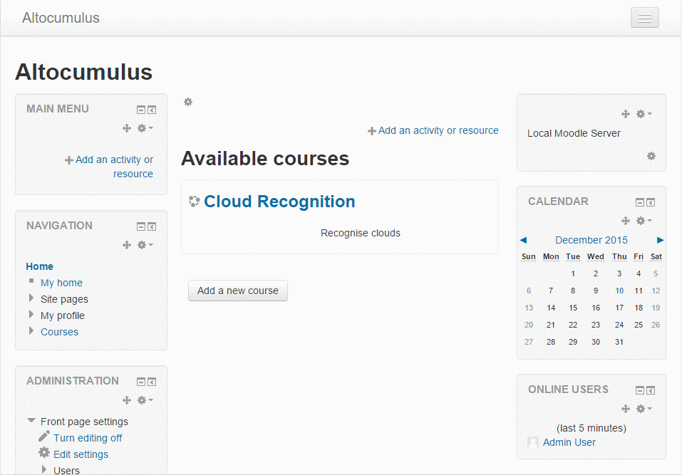682x475 pixels.
Task: Collapse Front page settings in Administration
Action: 31,420
